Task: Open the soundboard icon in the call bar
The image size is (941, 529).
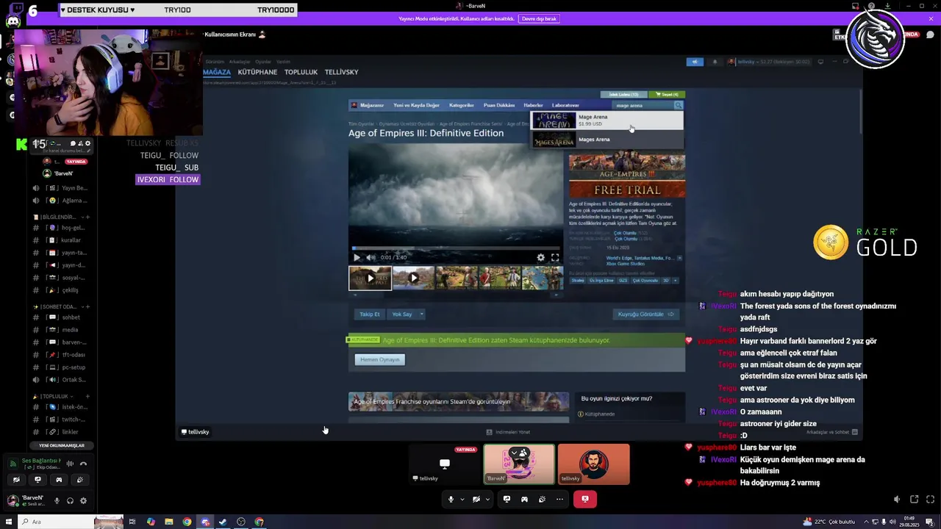Action: 542,500
